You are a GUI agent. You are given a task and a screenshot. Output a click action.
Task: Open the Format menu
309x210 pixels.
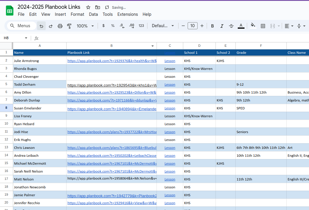click(77, 14)
